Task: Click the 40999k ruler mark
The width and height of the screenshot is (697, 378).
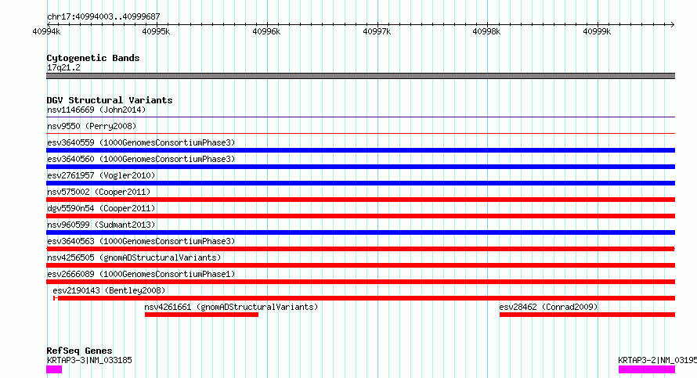Action: pyautogui.click(x=597, y=31)
